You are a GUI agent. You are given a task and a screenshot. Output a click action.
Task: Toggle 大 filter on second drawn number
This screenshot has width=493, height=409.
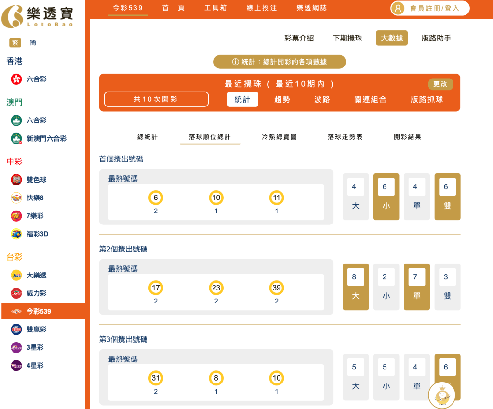click(x=356, y=287)
